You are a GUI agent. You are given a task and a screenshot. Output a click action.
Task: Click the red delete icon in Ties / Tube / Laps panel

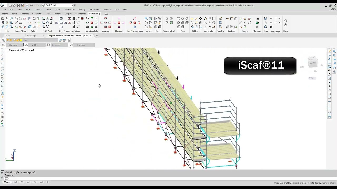(135, 23)
